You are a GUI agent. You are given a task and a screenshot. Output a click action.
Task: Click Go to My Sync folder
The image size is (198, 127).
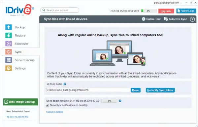(x=160, y=90)
